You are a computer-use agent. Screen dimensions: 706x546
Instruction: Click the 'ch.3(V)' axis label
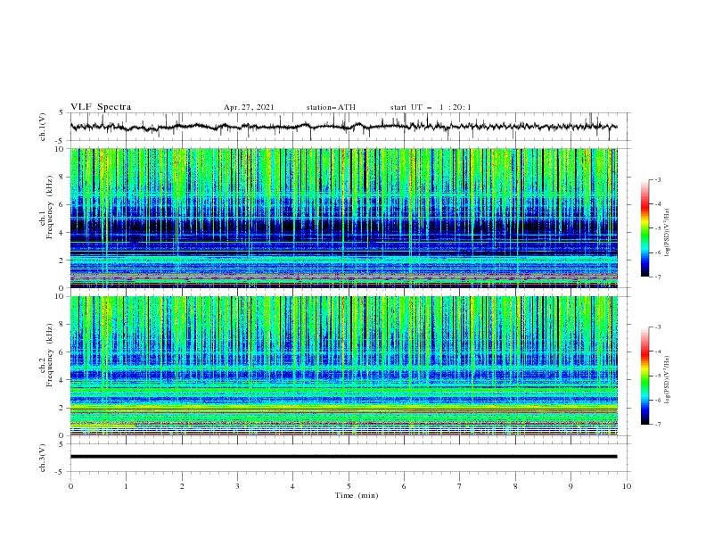point(43,458)
